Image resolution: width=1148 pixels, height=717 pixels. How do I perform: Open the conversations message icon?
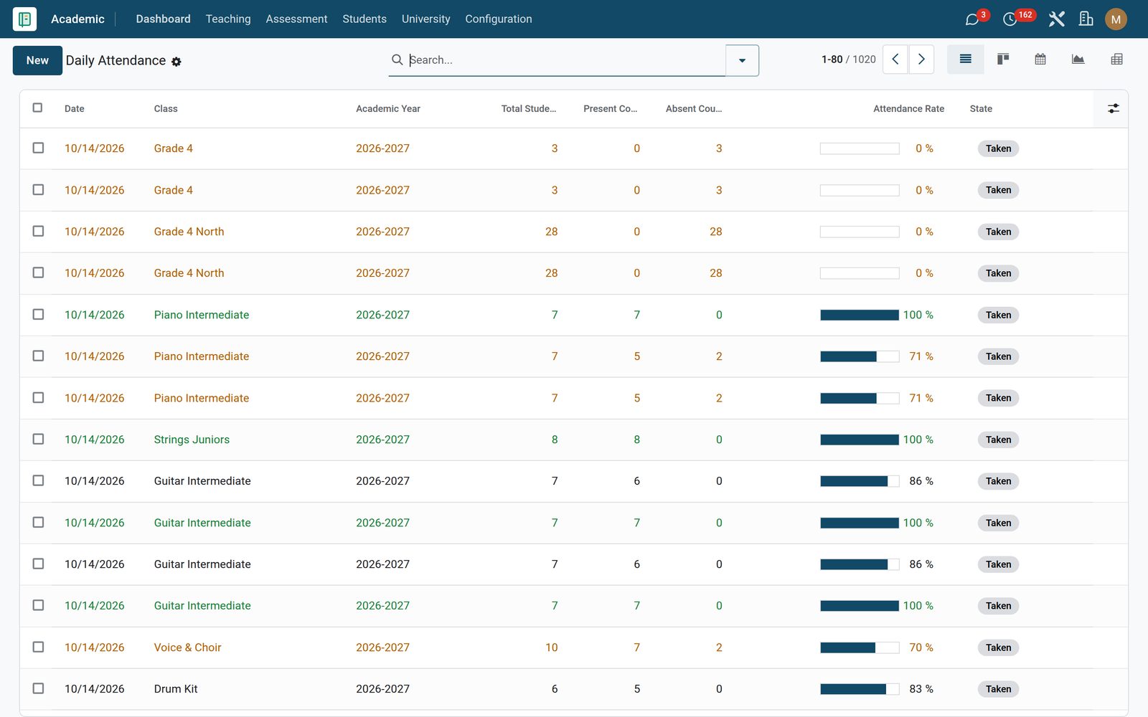972,19
